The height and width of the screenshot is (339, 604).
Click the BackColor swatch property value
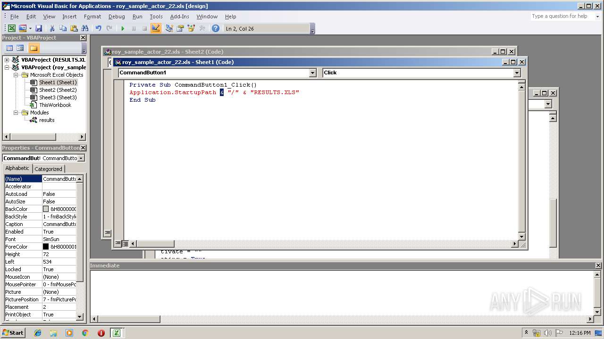click(46, 209)
